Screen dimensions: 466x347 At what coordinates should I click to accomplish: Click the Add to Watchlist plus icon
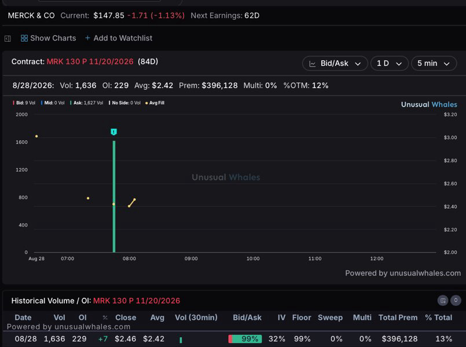tap(87, 38)
